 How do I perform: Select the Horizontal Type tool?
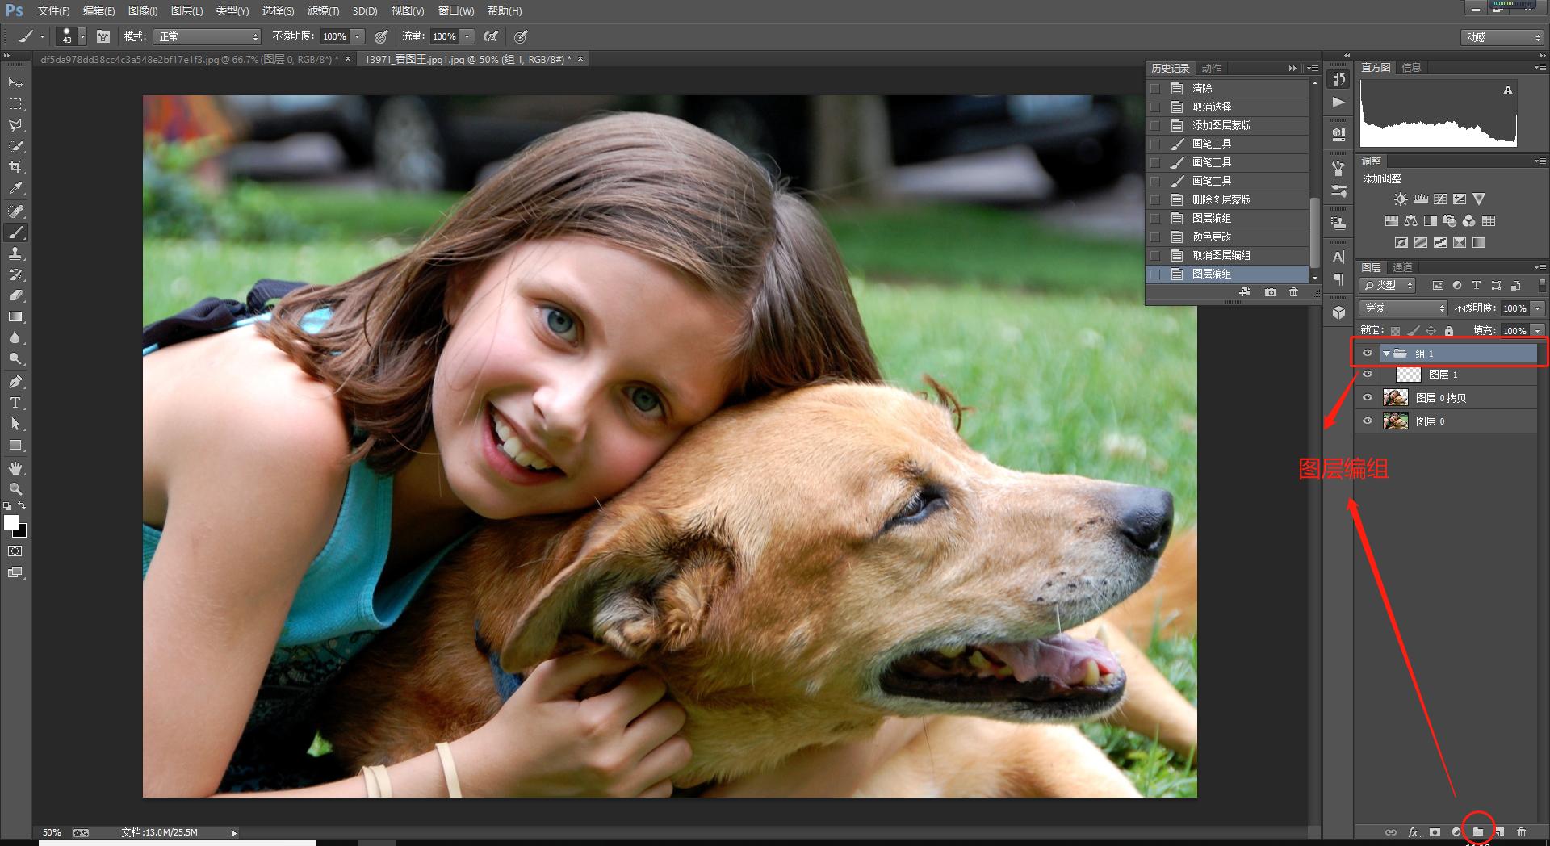point(15,403)
